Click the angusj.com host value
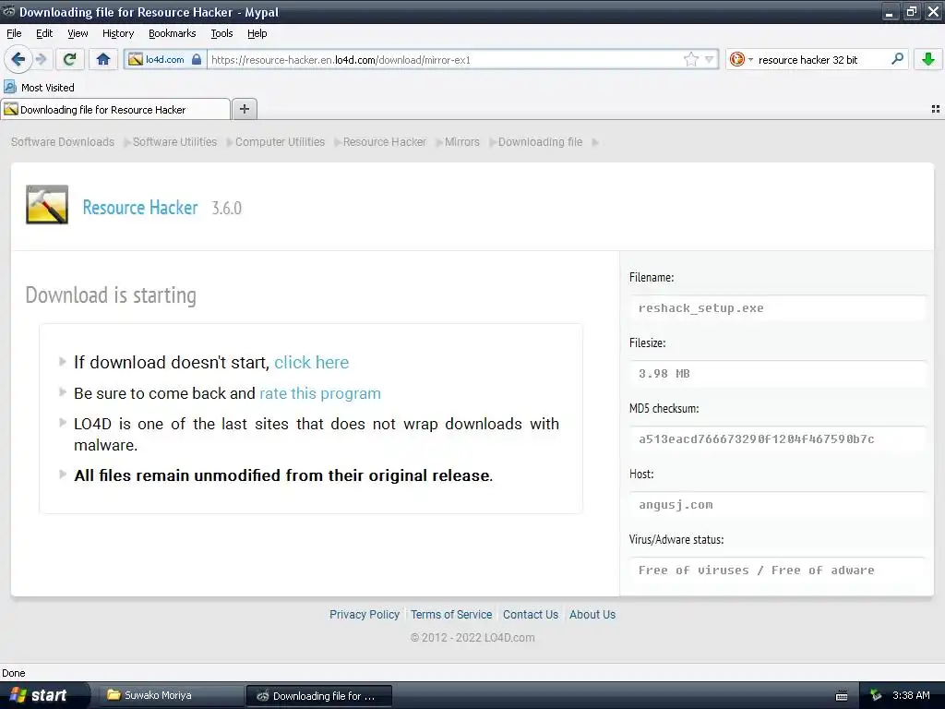Image resolution: width=945 pixels, height=709 pixels. tap(676, 505)
